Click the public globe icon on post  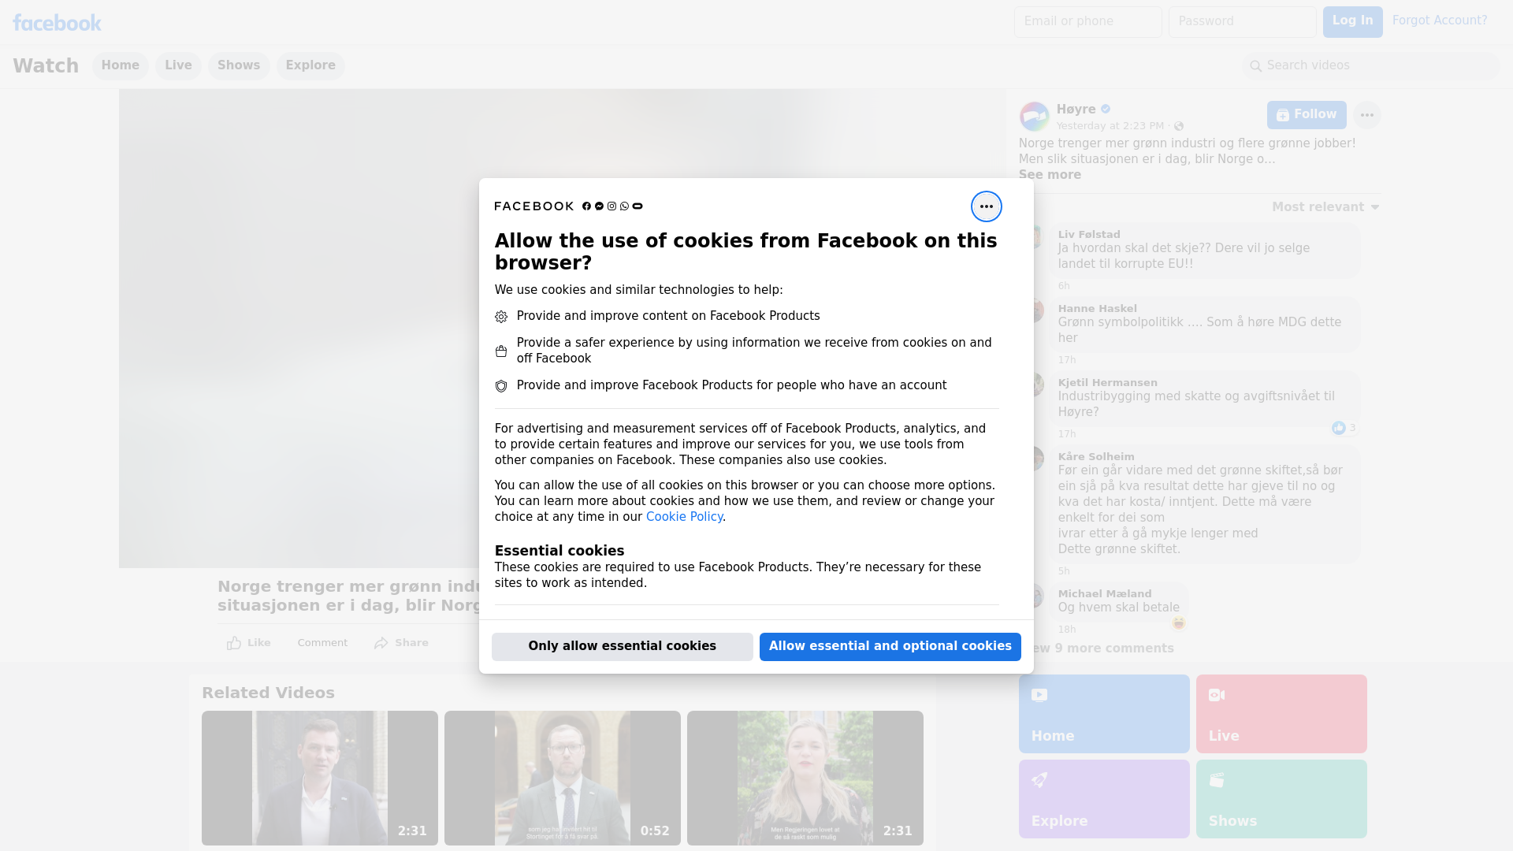point(1178,126)
